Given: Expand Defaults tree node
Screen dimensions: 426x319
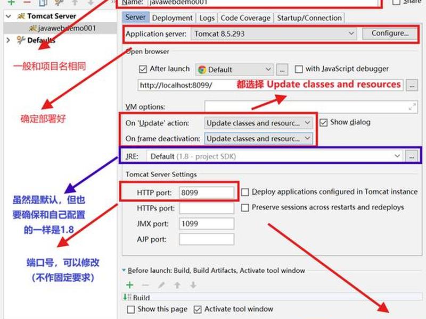Looking at the screenshot, I should 9,40.
